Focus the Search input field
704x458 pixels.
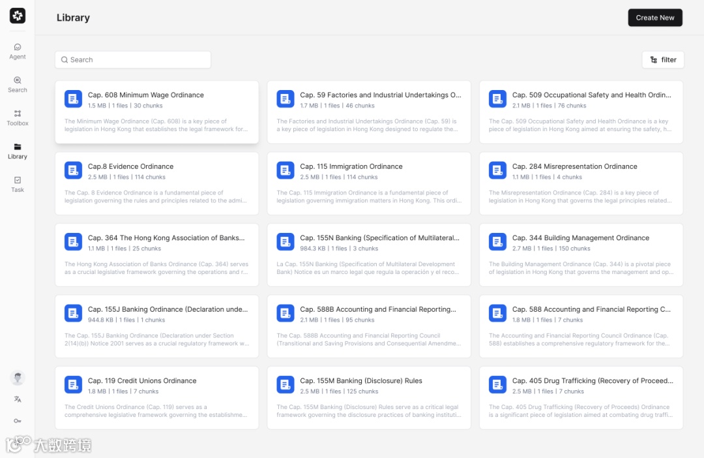(133, 60)
